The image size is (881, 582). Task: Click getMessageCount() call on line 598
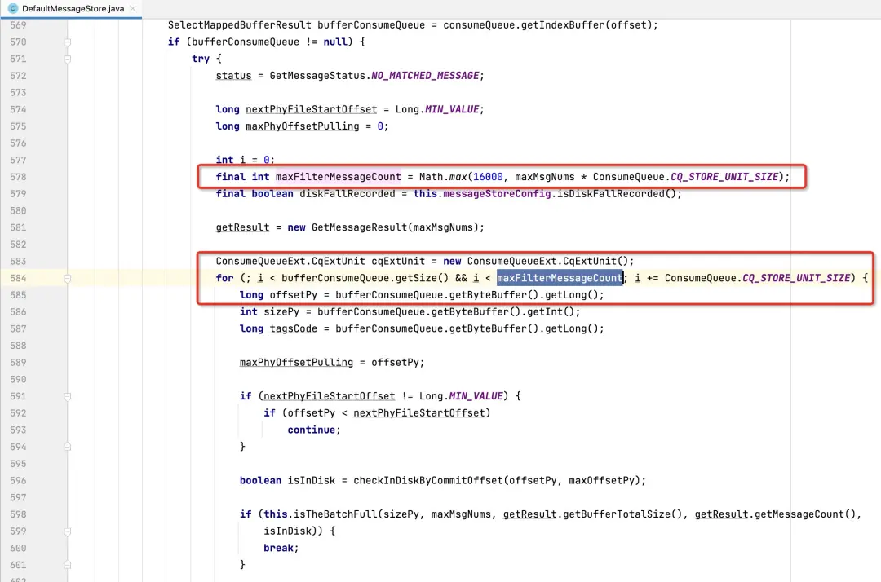pyautogui.click(x=805, y=514)
